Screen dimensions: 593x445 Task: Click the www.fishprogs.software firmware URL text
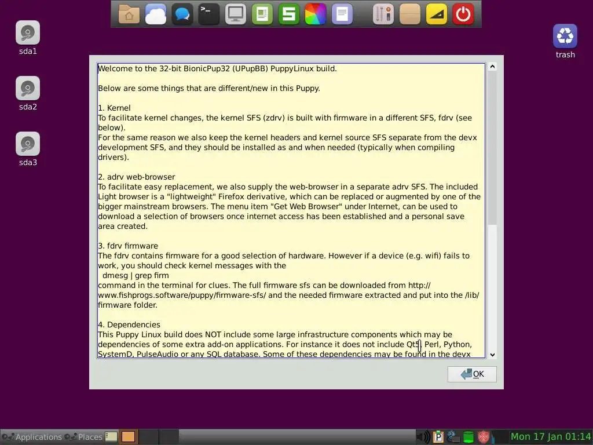[x=182, y=295]
